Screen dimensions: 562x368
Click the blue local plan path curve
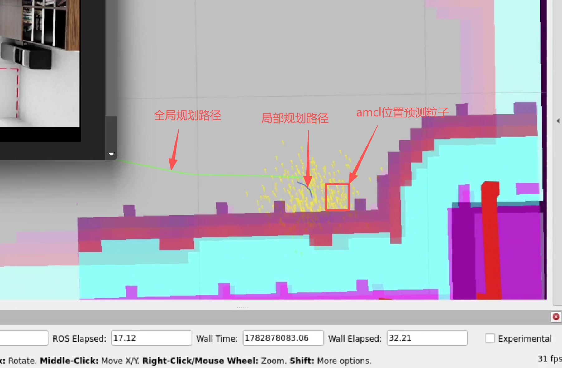[x=305, y=189]
